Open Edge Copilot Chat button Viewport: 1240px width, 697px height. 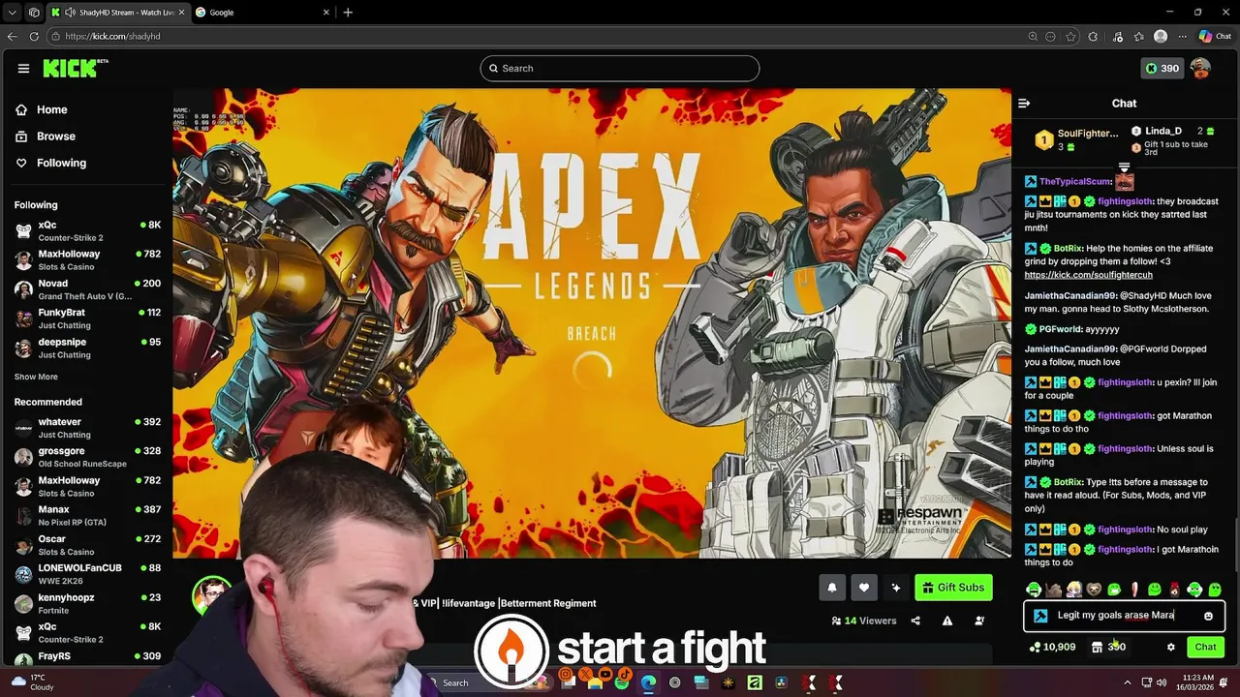1215,36
